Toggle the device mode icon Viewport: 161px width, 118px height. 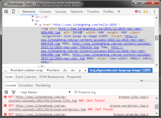pyautogui.click(x=14, y=12)
